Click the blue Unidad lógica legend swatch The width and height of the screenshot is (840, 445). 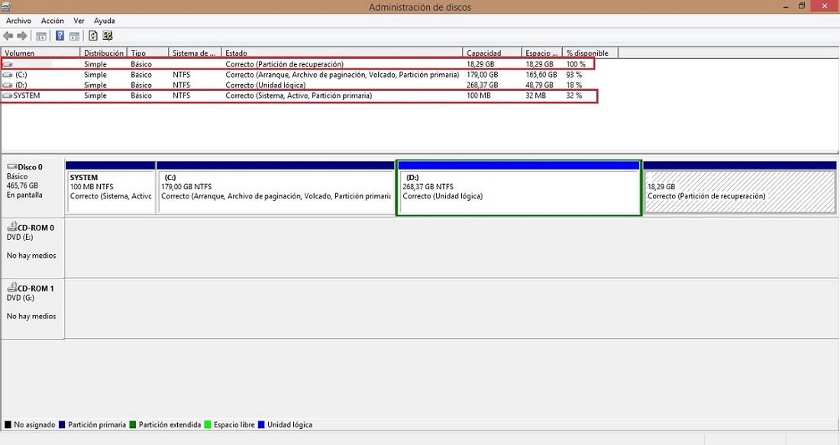tap(261, 424)
